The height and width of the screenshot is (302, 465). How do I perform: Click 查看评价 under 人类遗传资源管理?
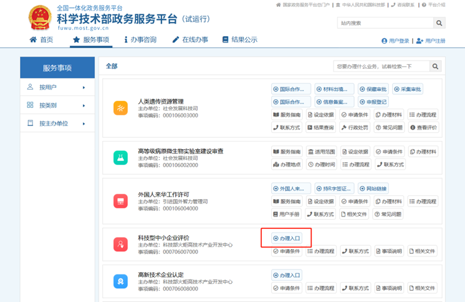(x=423, y=127)
